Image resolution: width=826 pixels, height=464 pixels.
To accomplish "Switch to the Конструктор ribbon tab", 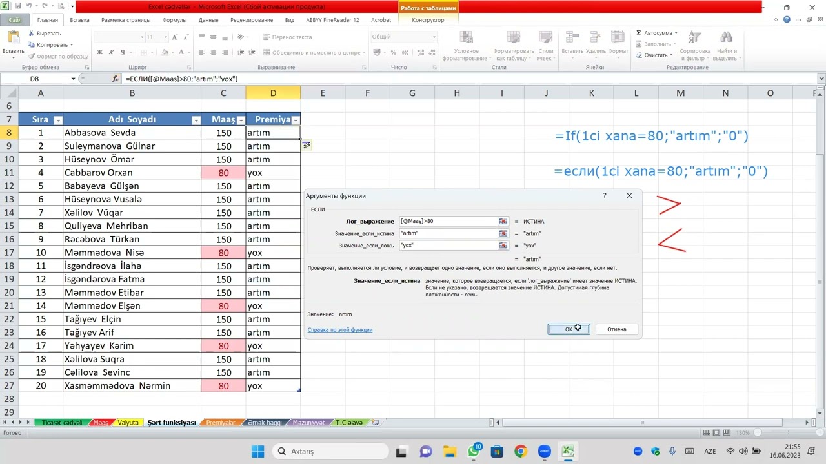I will click(428, 20).
